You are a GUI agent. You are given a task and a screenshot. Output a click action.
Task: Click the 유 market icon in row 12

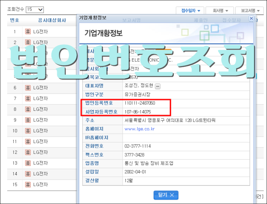(x=28, y=152)
